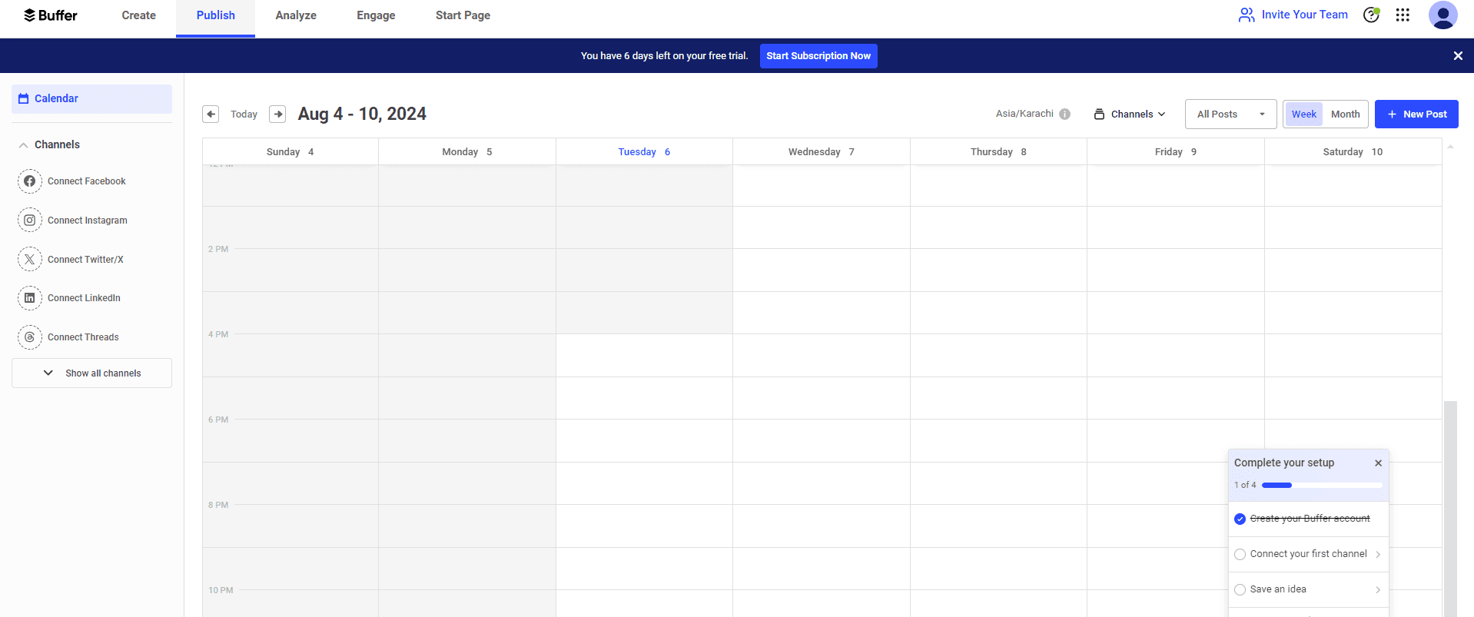Select the Connect your first channel step

[1308, 554]
